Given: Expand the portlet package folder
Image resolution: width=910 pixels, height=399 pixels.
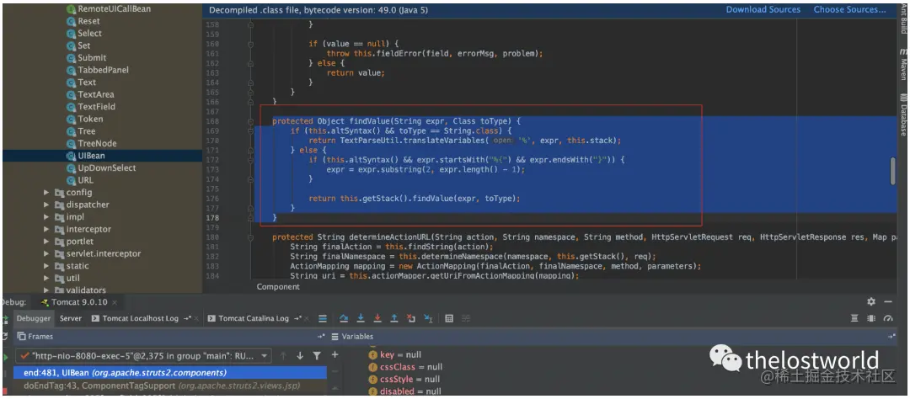Looking at the screenshot, I should point(47,242).
